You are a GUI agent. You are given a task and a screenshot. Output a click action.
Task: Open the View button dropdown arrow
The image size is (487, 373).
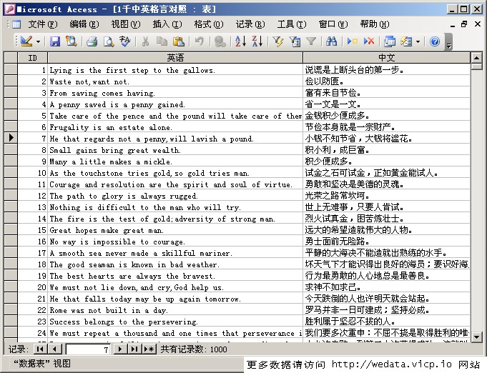coord(38,41)
